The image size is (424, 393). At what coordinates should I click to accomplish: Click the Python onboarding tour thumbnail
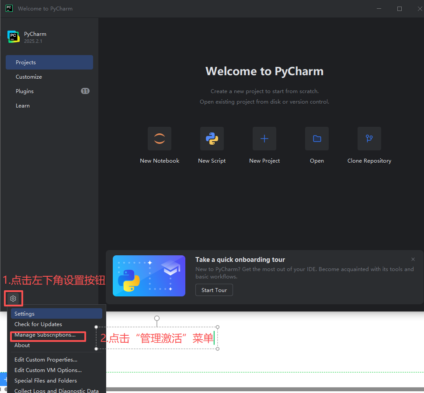click(x=149, y=276)
